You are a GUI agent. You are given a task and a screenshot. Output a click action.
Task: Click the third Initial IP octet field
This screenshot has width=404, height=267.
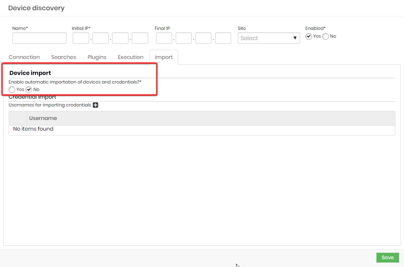tap(120, 38)
